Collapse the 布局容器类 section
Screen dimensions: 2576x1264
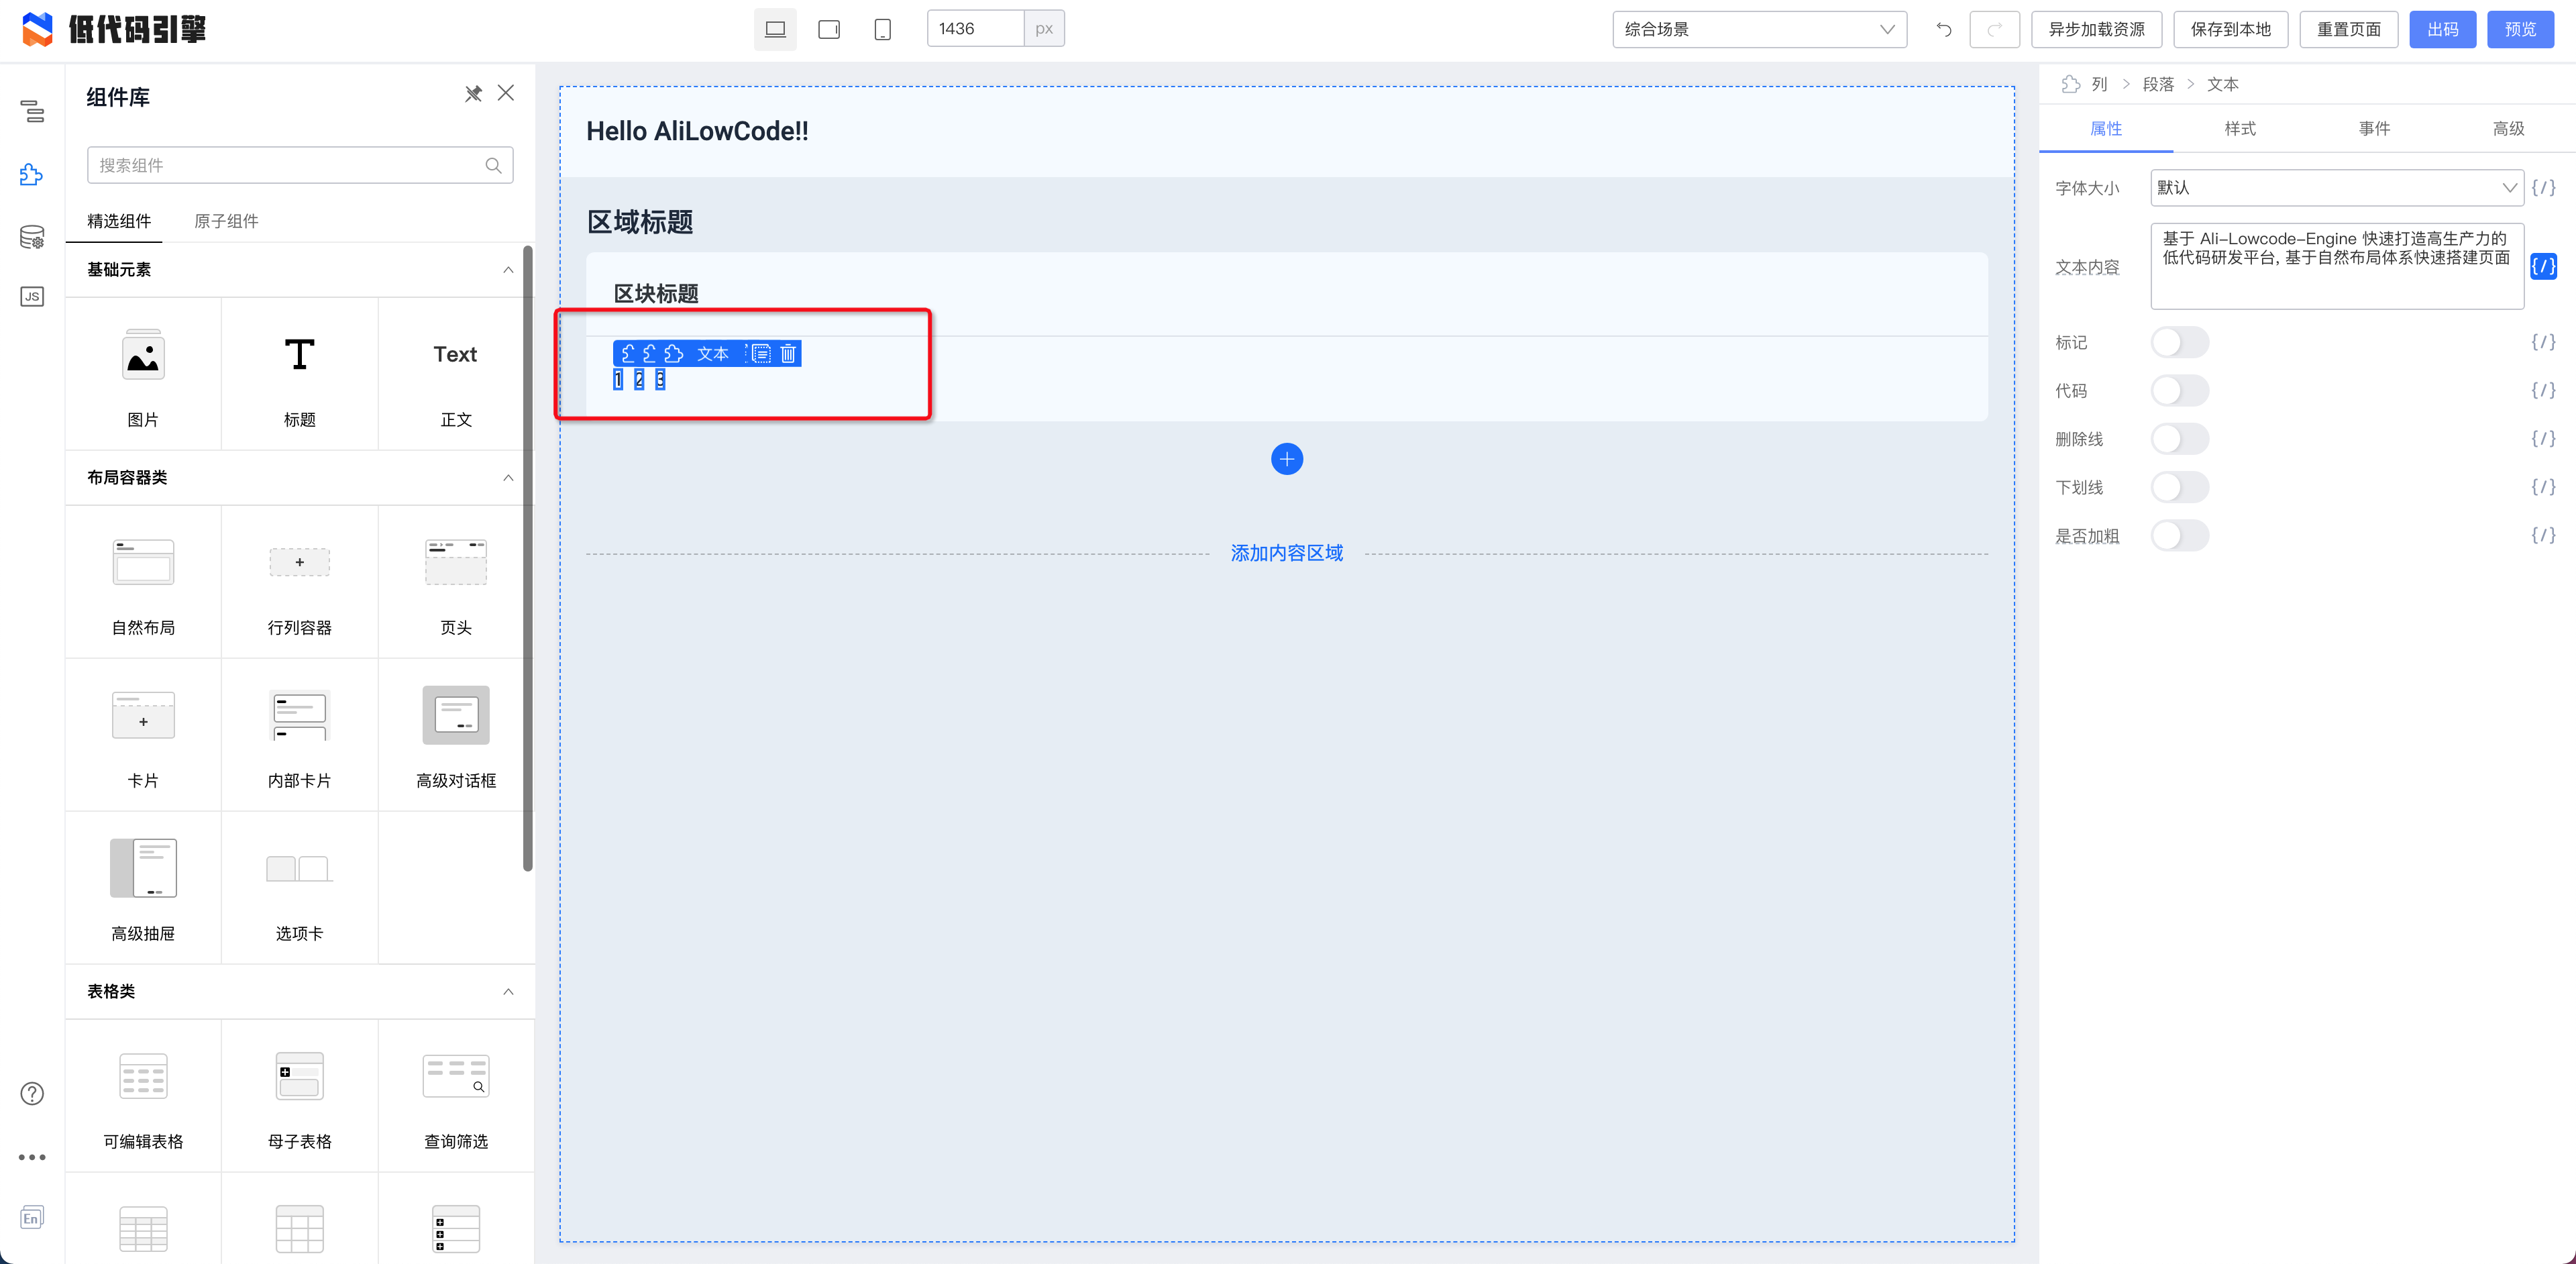(508, 478)
